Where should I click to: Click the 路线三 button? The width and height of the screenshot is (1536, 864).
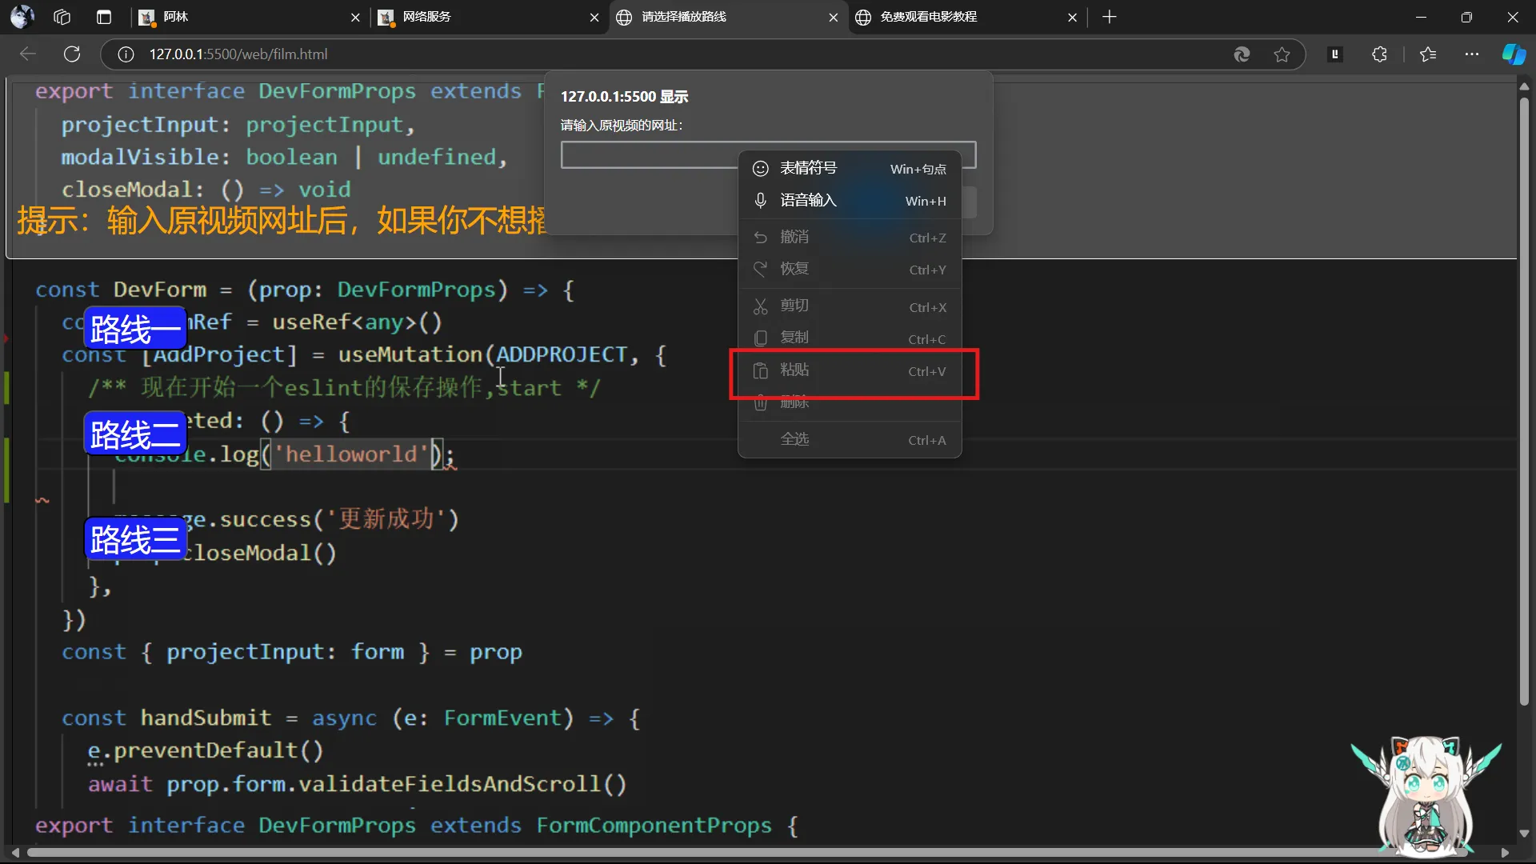(x=135, y=540)
